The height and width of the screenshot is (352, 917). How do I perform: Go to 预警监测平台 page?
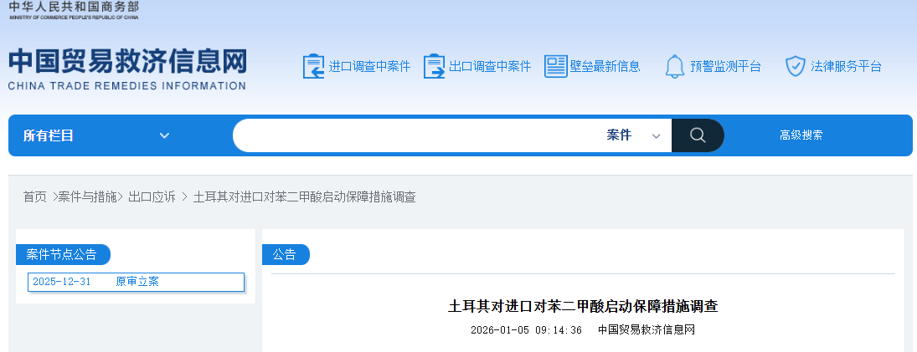725,67
